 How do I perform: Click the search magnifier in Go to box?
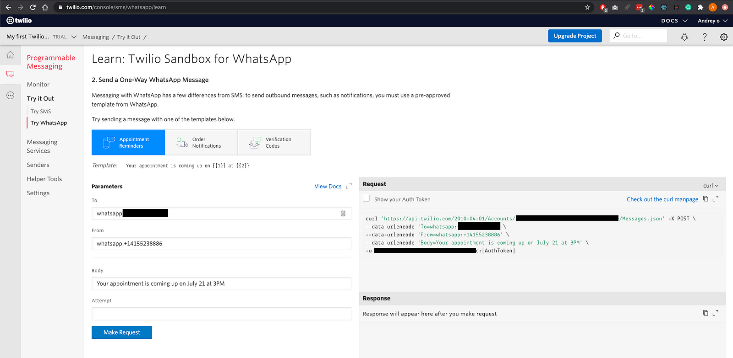click(x=617, y=36)
